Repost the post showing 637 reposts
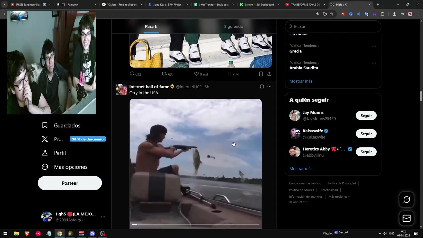Image resolution: width=423 pixels, height=238 pixels. tap(167, 74)
